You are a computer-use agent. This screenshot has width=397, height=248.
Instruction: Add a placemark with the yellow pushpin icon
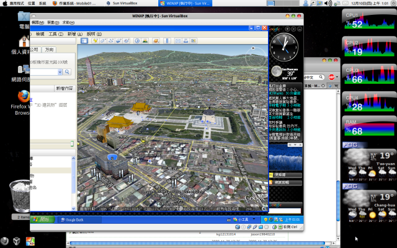tap(95, 41)
